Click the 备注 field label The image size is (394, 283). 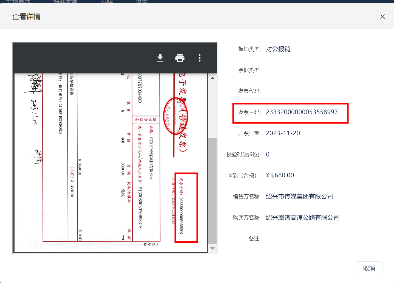[254, 239]
